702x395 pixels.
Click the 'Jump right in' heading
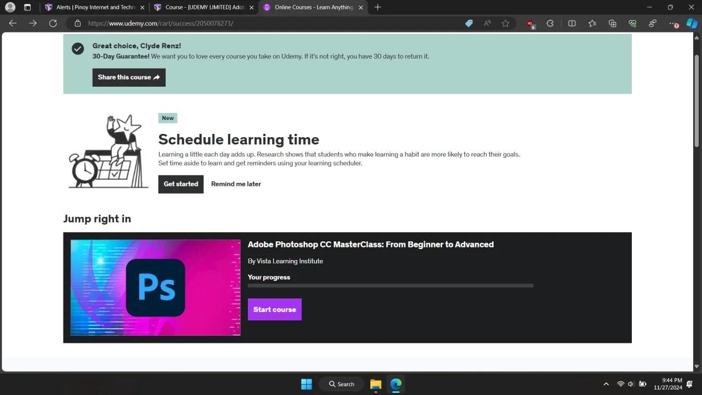[97, 219]
